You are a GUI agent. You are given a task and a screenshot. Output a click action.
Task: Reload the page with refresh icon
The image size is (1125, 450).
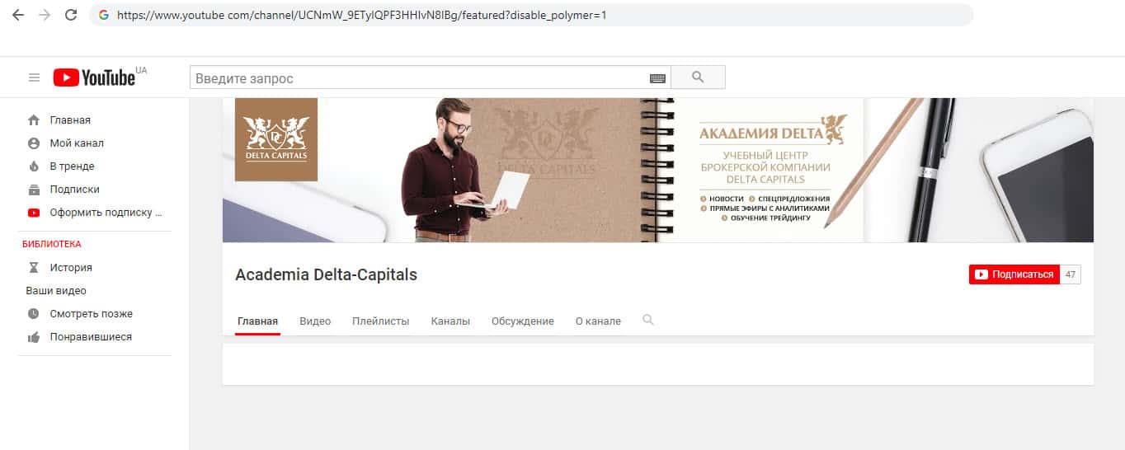click(x=71, y=15)
